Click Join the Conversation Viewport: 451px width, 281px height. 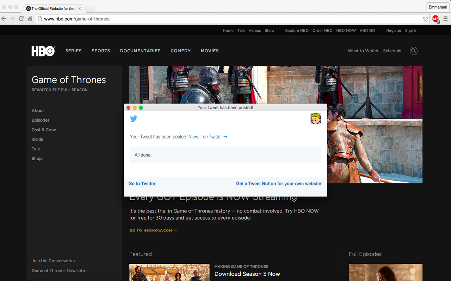point(53,261)
